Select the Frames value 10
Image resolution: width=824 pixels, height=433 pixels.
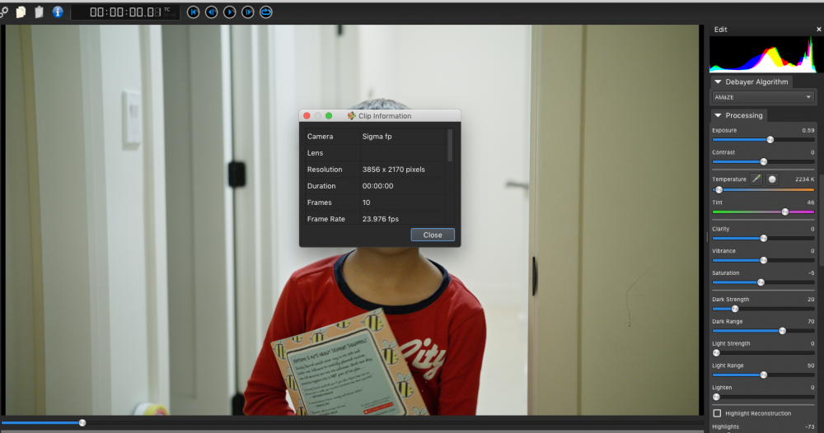pyautogui.click(x=367, y=203)
